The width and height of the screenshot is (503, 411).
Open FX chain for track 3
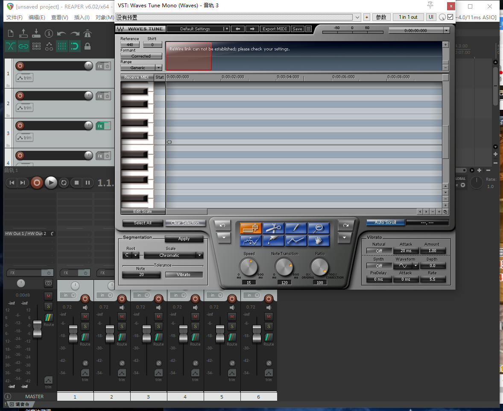pos(100,126)
